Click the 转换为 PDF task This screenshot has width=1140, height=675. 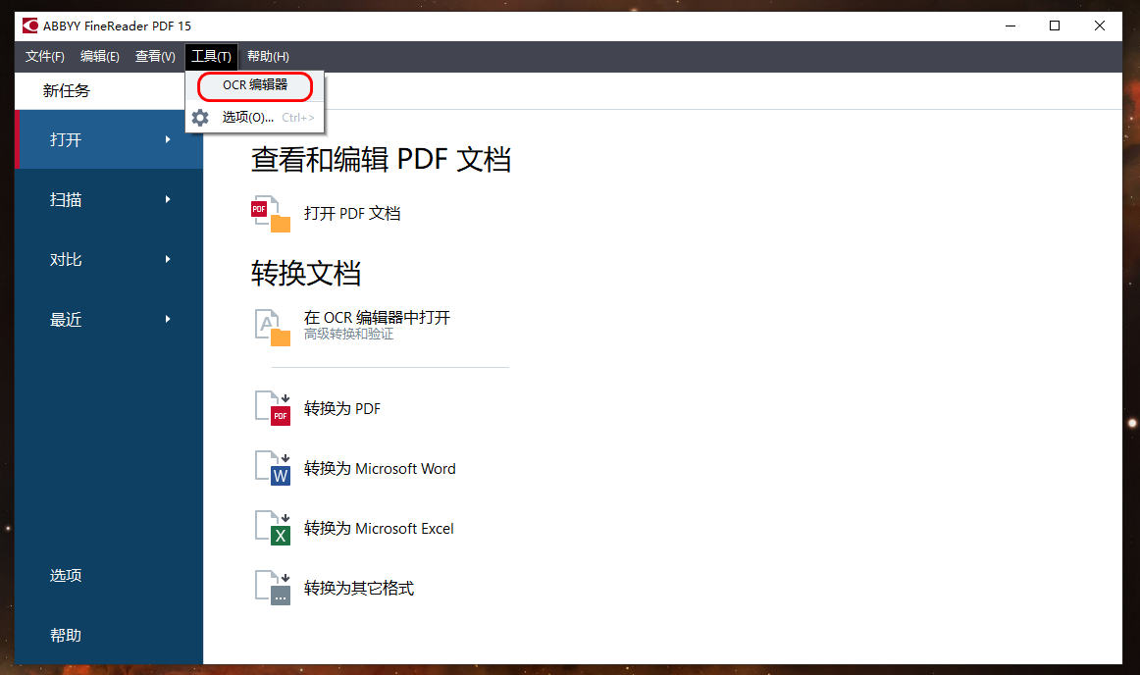(341, 409)
